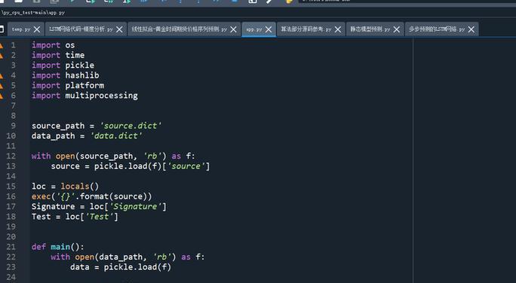Select the app.py editor tab
Viewport: 516px width, 283px height.
pos(253,29)
